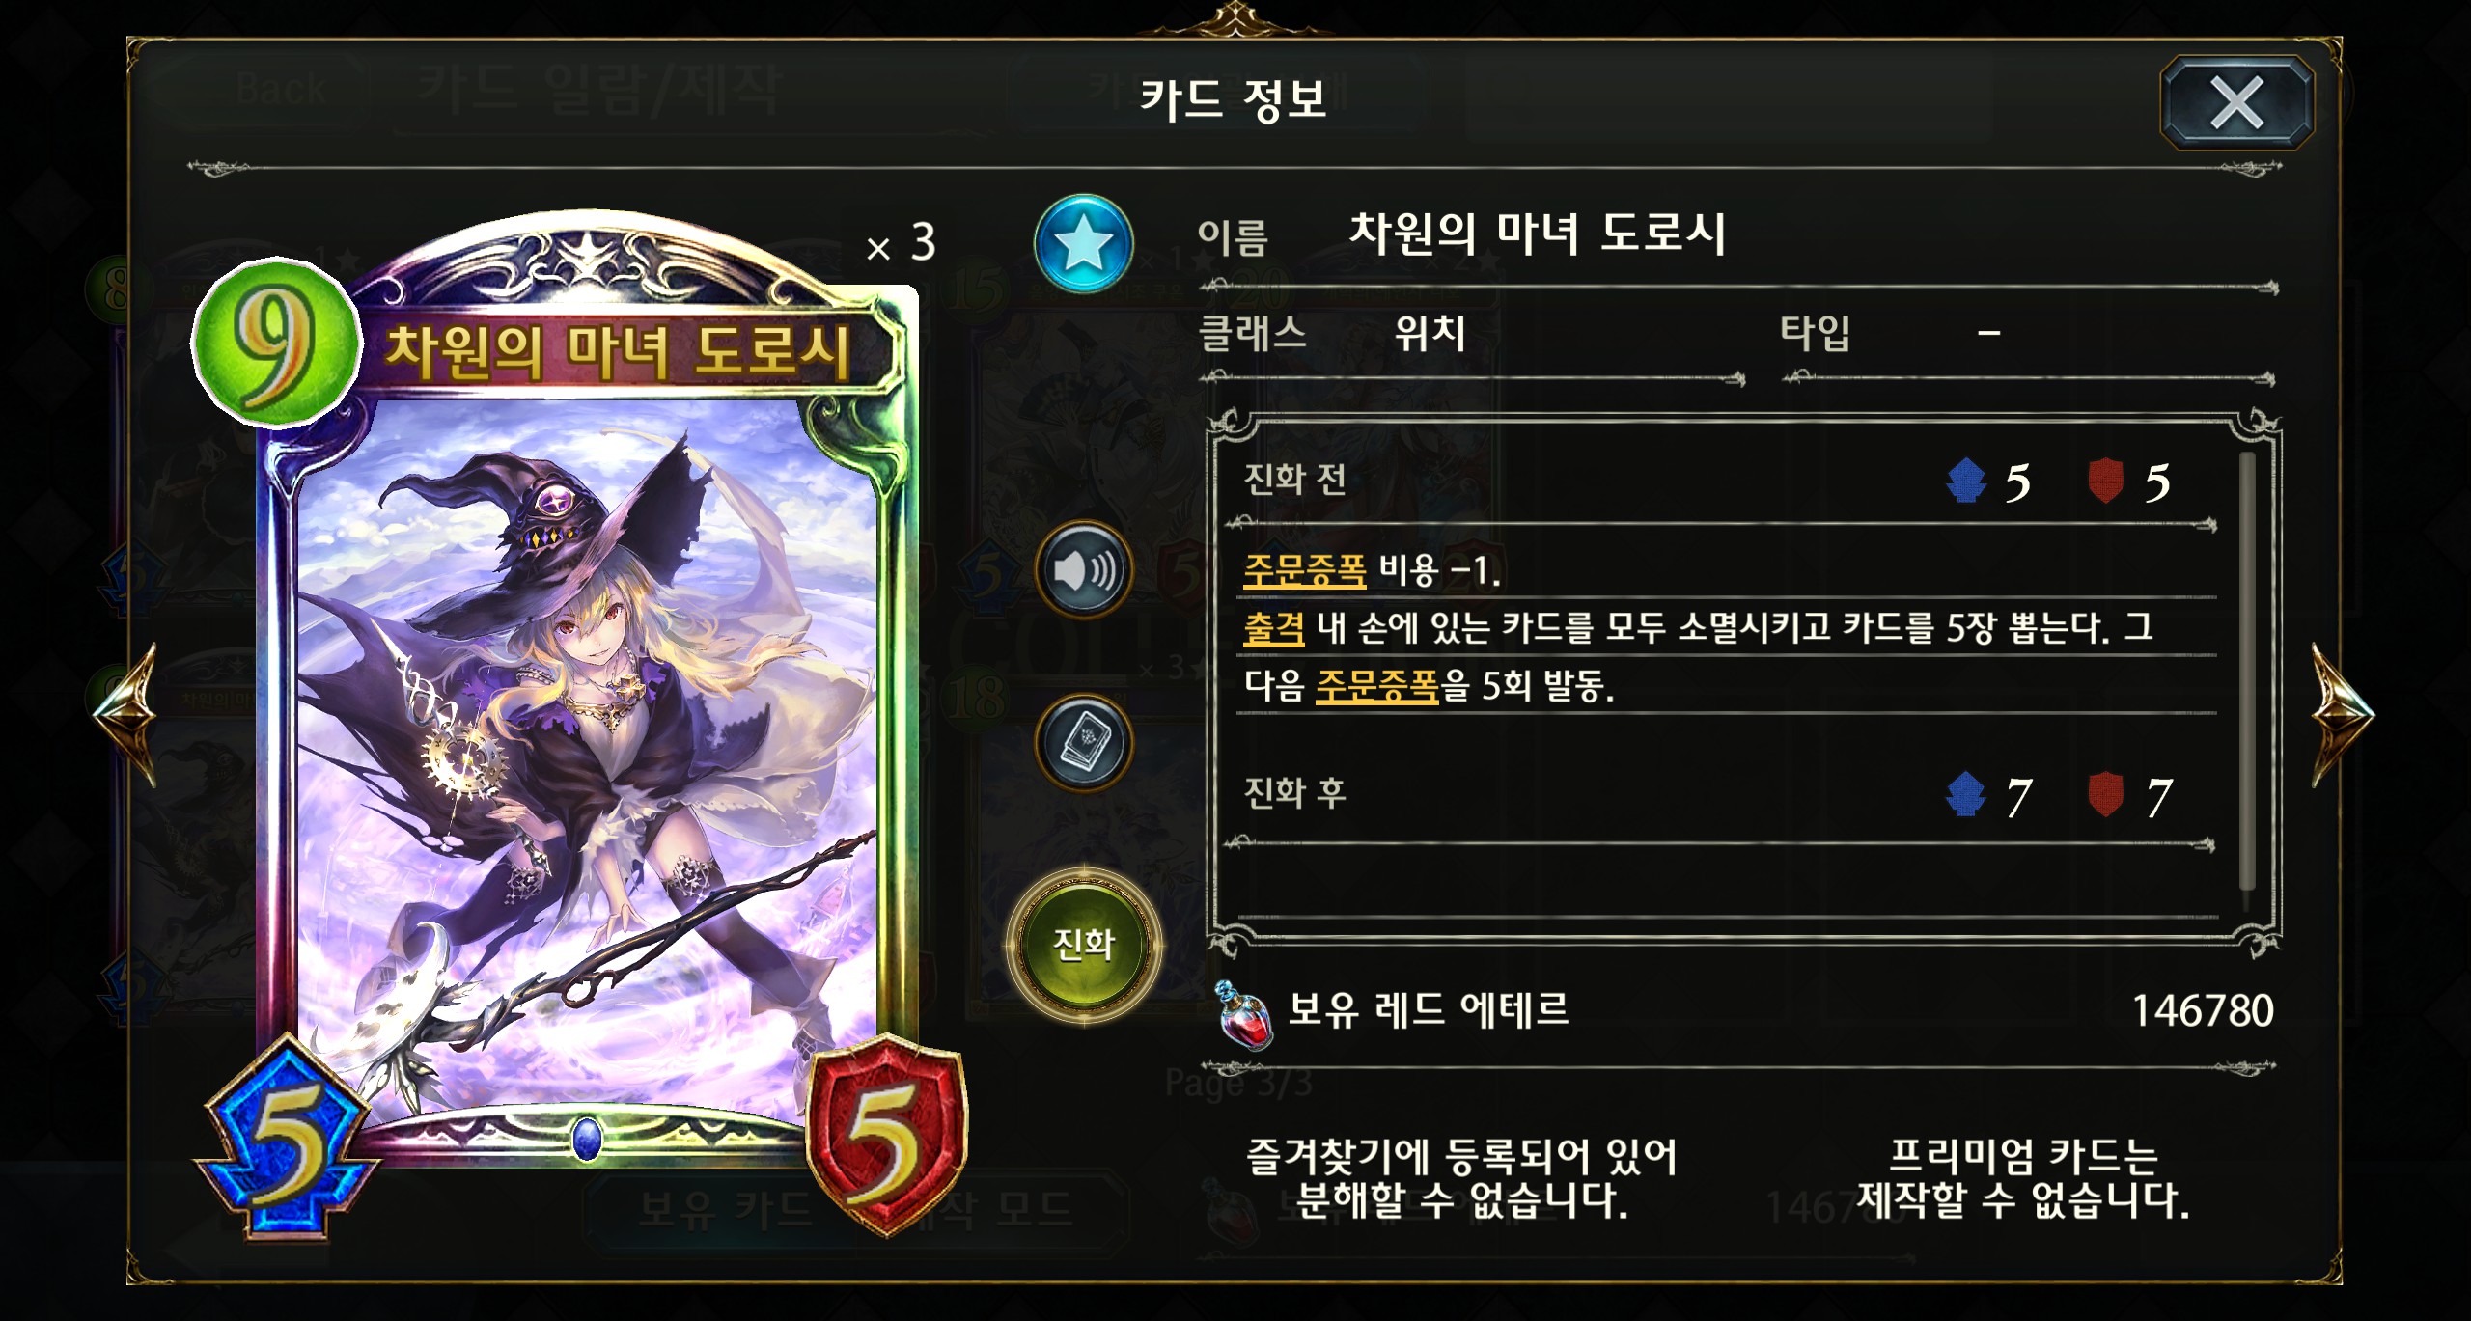Click the 진화 후 defense shield icon
This screenshot has height=1321, width=2471.
pyautogui.click(x=2106, y=795)
